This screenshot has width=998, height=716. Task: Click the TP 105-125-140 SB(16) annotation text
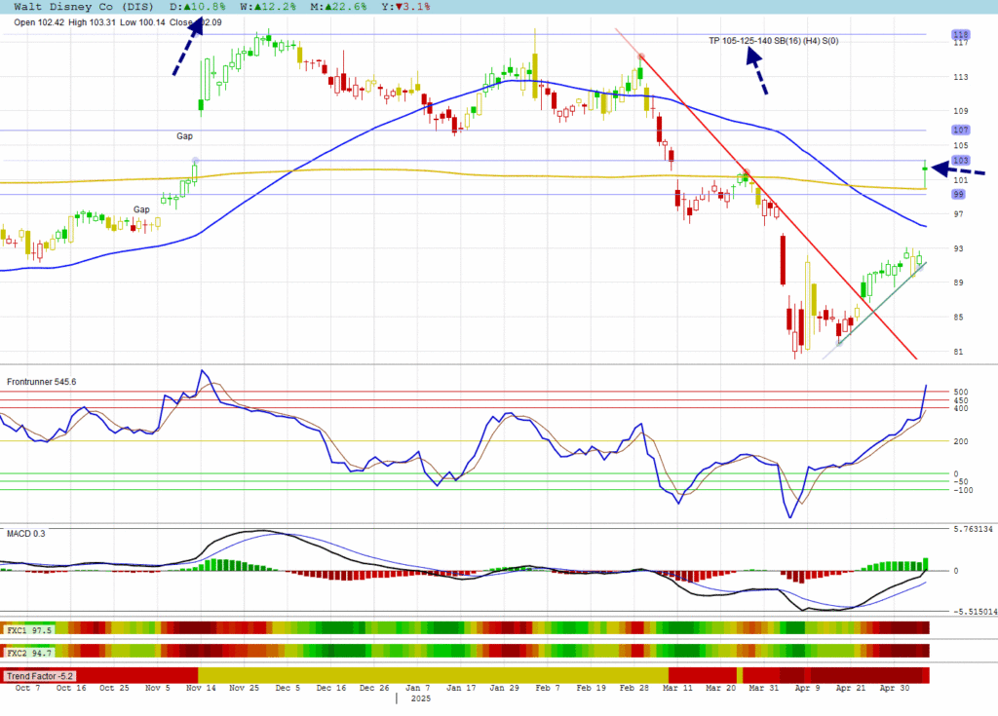(773, 41)
